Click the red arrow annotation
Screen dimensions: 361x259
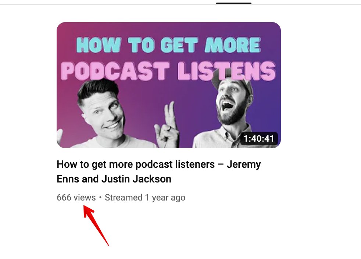click(x=96, y=226)
